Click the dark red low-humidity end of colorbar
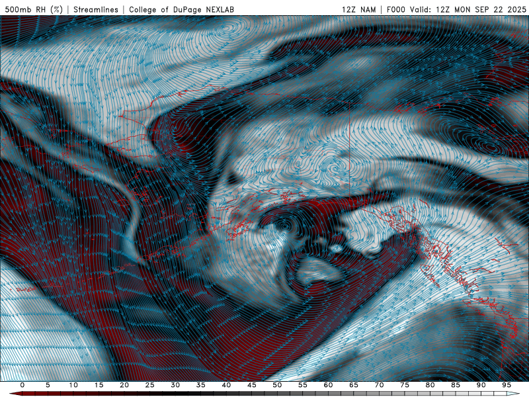 point(15,394)
